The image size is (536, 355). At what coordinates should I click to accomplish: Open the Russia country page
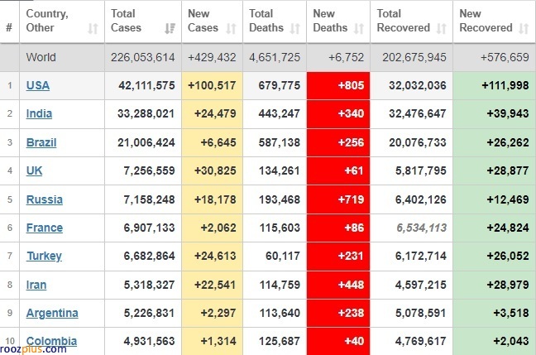click(x=45, y=199)
